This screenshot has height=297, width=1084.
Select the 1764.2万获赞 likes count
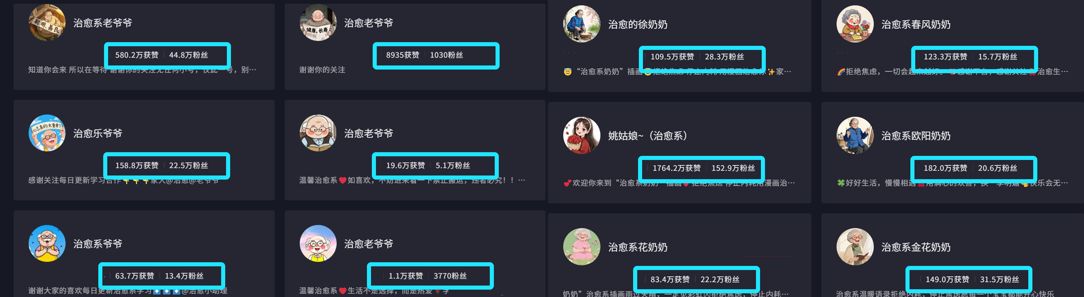coord(676,168)
